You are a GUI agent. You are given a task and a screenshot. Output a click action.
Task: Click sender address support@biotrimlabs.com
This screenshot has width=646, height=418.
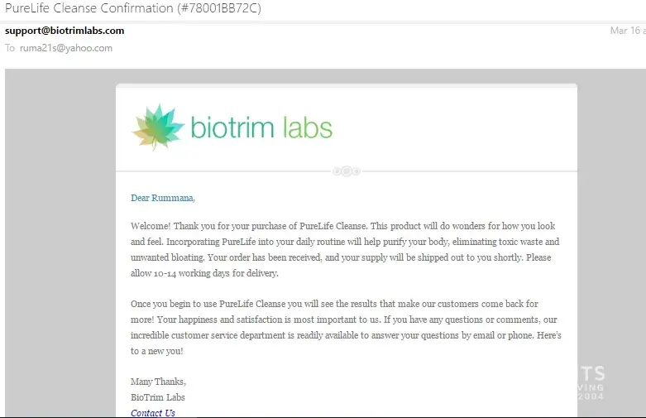pos(65,31)
